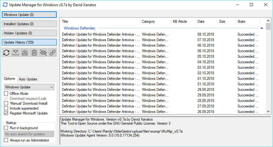Open Installed Updates (0) list
The height and width of the screenshot is (147, 273).
pos(29,24)
